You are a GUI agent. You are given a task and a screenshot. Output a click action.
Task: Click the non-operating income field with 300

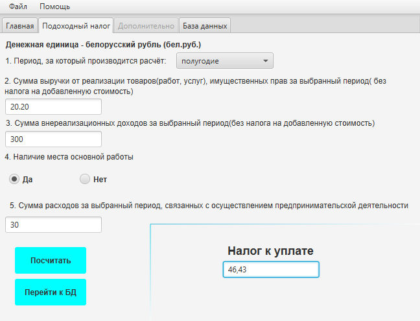click(x=53, y=139)
